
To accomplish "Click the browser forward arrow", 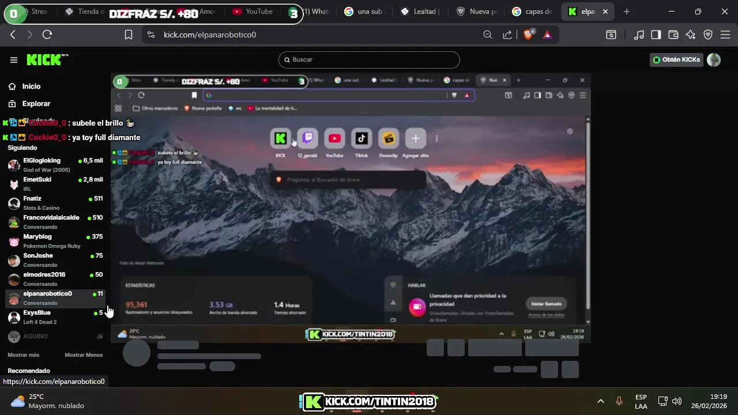I will (29, 35).
